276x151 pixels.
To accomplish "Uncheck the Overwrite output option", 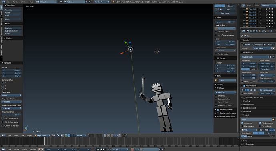I will pos(242,123).
